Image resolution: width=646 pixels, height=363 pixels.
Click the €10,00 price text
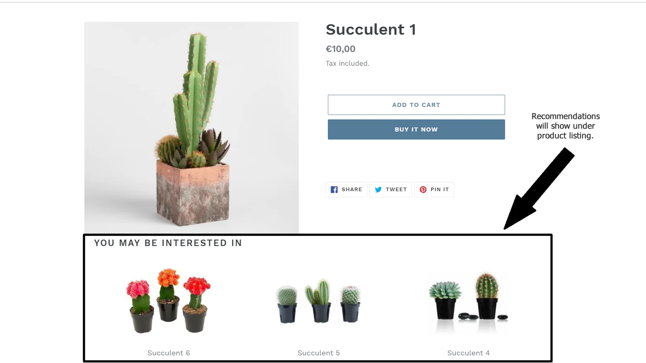340,49
